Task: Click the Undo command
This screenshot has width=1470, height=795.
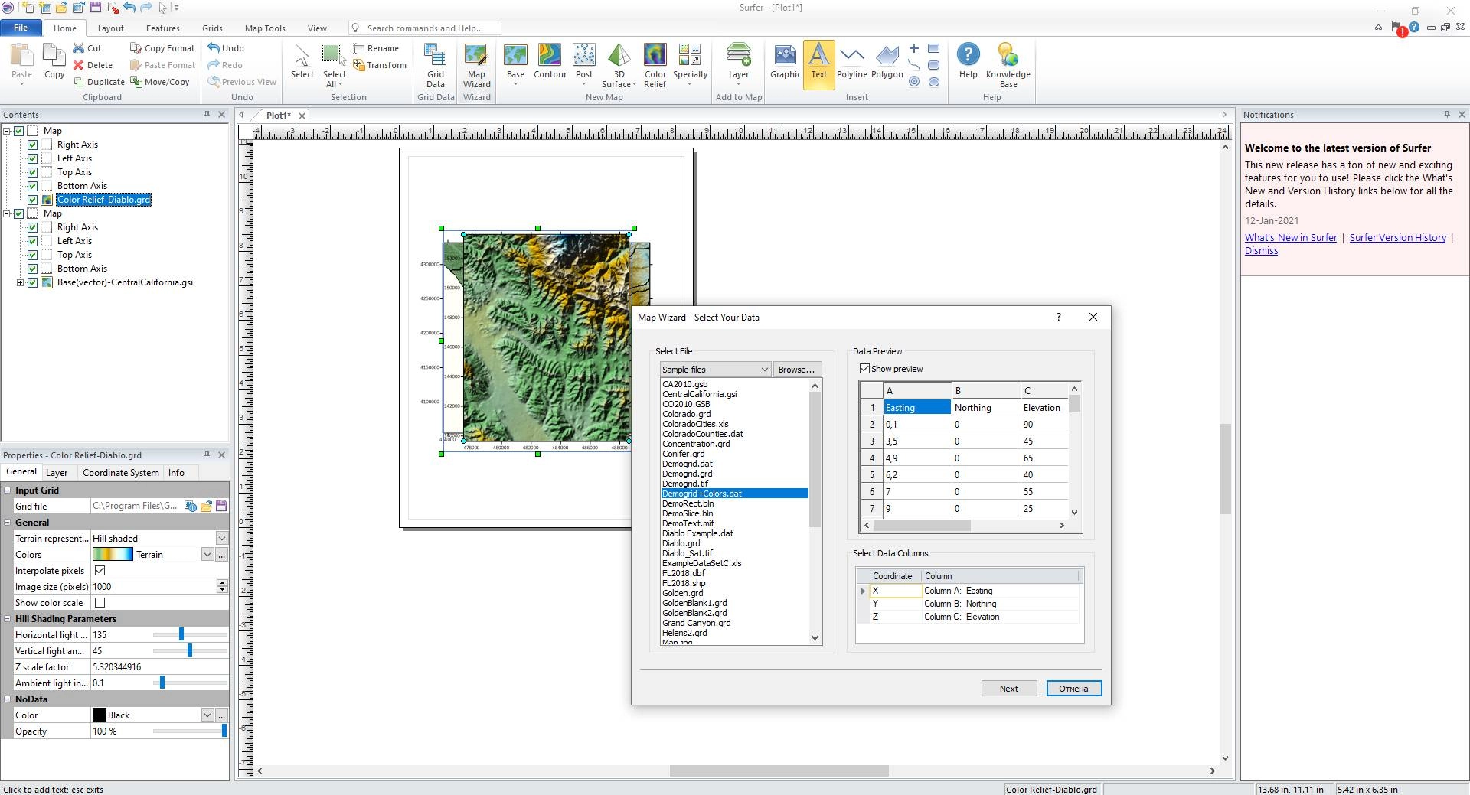Action: 226,47
